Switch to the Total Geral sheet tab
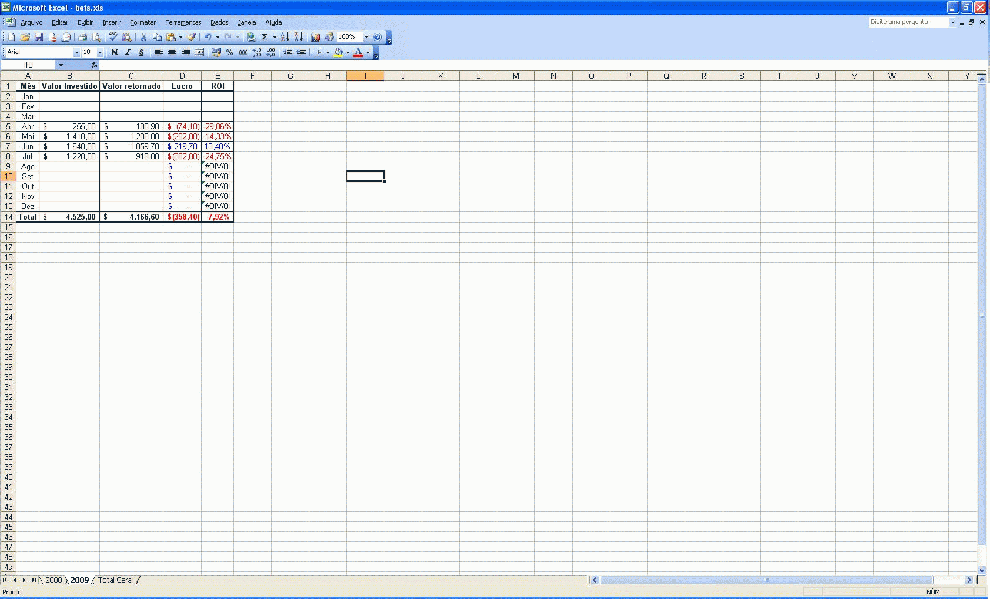 115,580
